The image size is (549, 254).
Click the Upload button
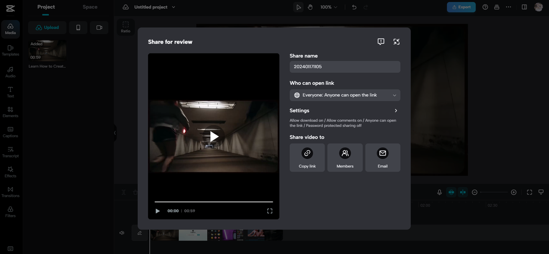pyautogui.click(x=47, y=27)
